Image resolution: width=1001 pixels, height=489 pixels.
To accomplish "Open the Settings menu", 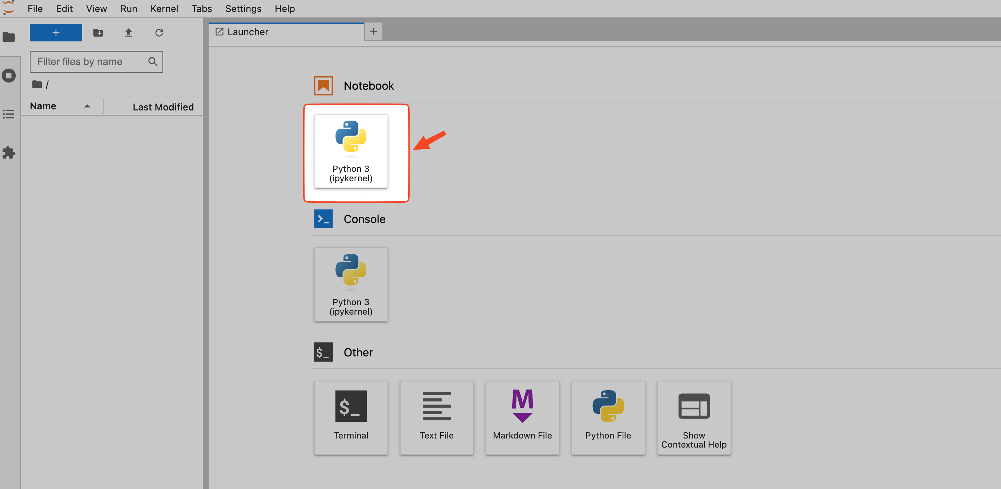I will [x=243, y=9].
